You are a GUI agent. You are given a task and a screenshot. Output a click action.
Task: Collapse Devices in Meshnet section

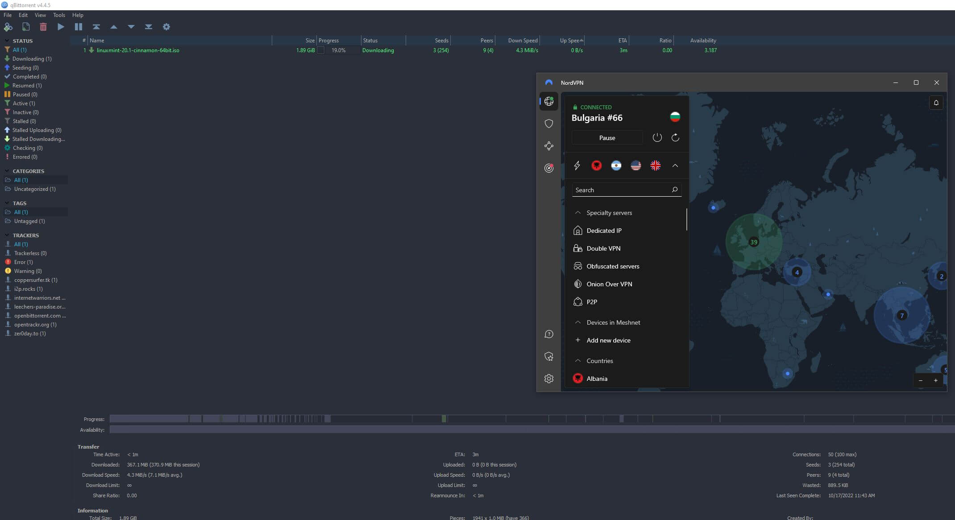click(x=577, y=322)
